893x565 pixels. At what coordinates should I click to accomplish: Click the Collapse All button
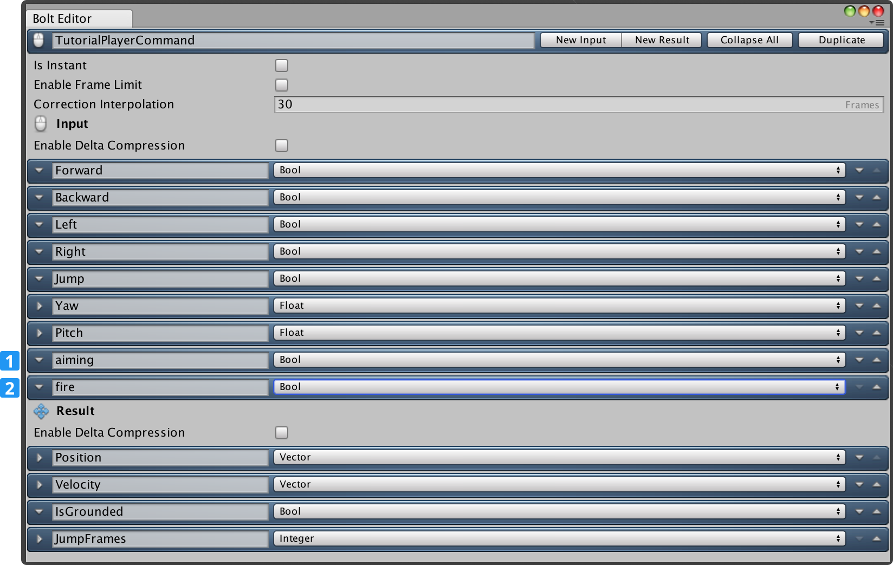(x=749, y=40)
